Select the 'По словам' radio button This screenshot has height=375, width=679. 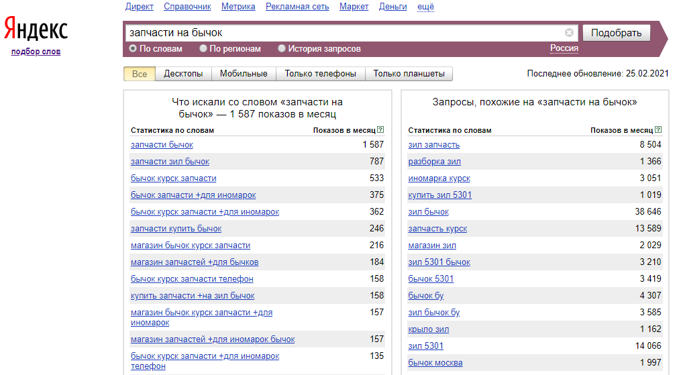click(133, 48)
